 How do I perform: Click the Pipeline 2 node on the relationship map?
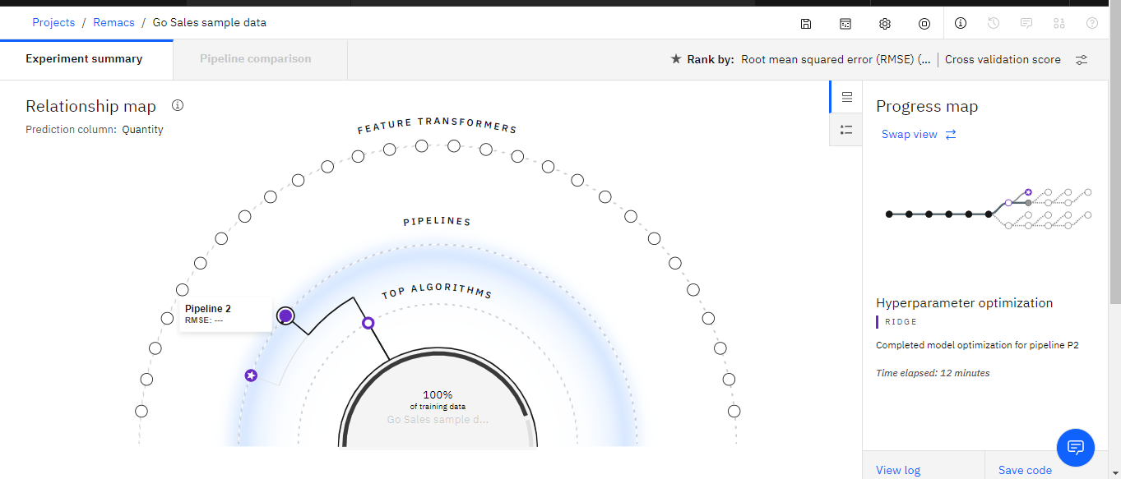tap(285, 315)
